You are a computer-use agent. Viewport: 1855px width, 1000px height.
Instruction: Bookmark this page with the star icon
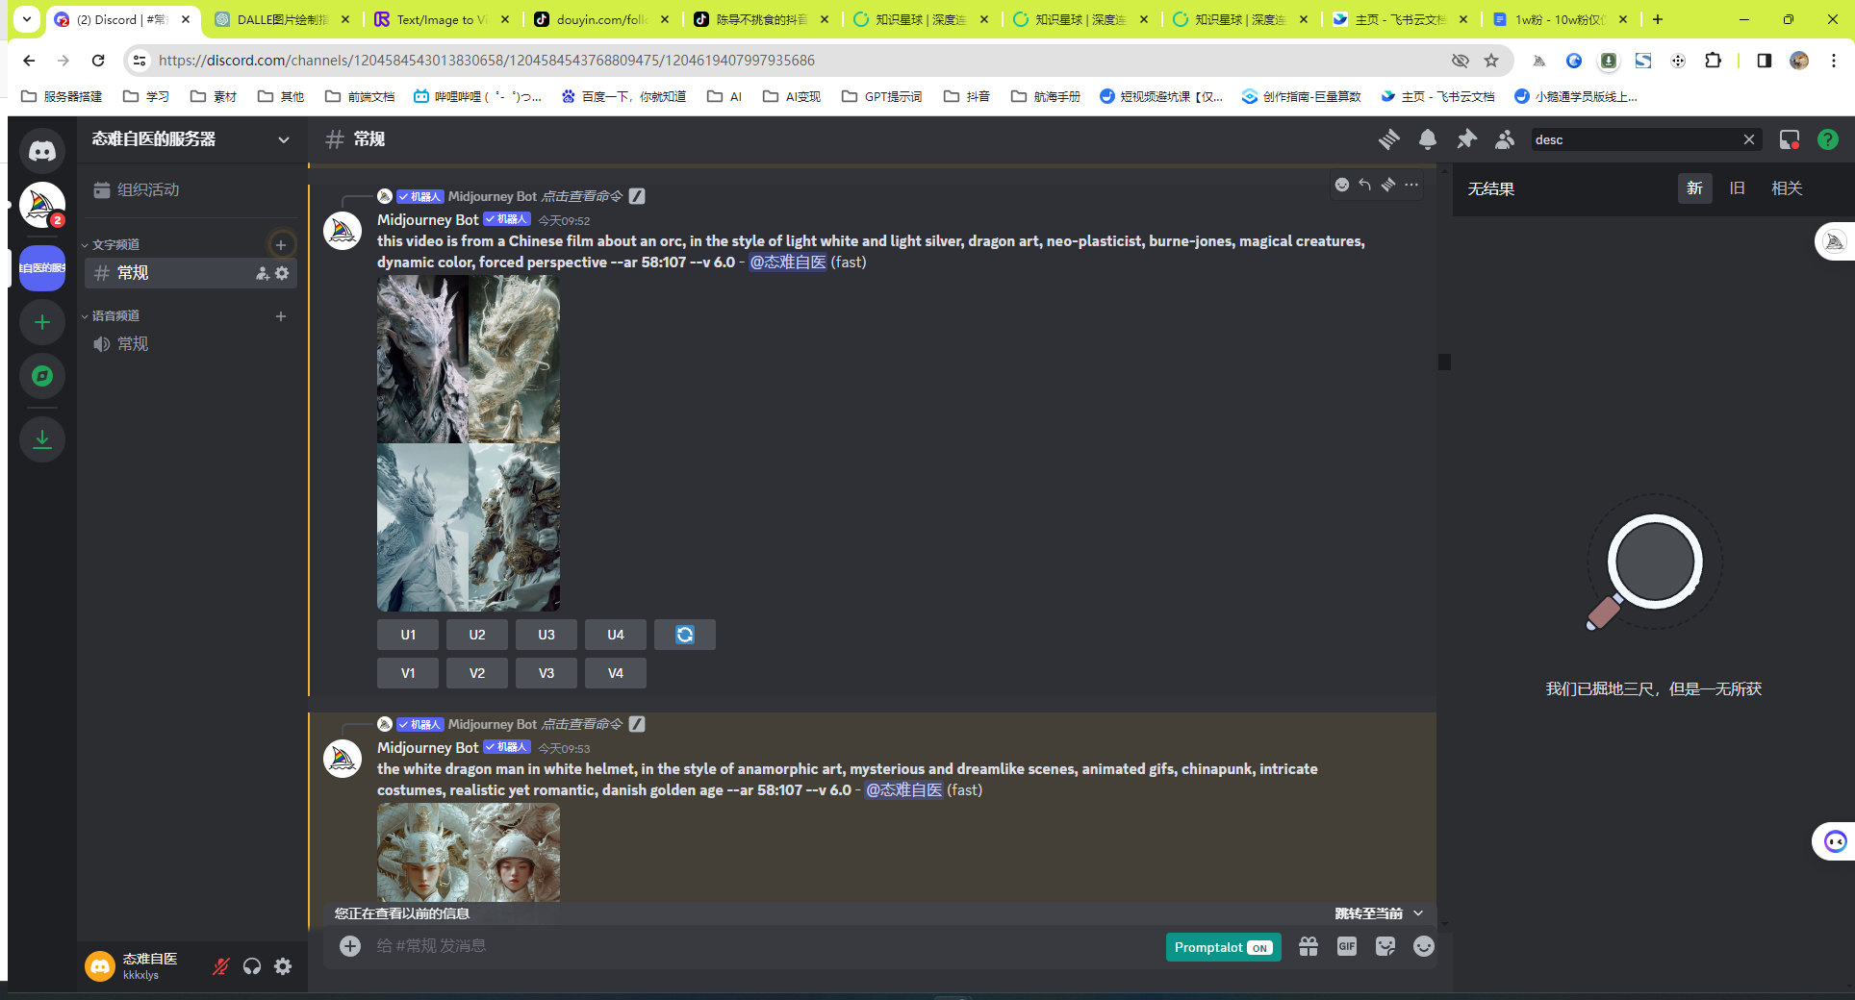(x=1491, y=61)
